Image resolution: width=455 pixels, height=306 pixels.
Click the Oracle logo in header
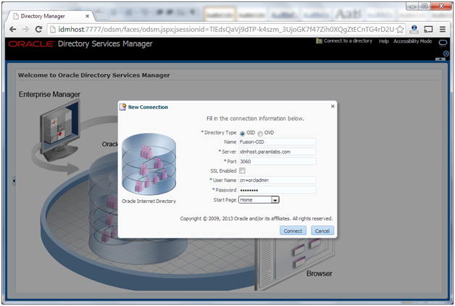coord(31,44)
